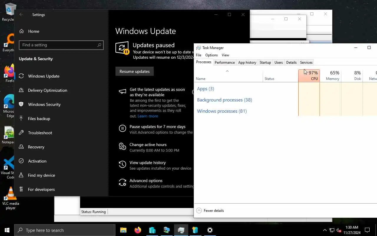The height and width of the screenshot is (236, 377).
Task: Open Troubleshoot wrench item
Action: point(40,133)
